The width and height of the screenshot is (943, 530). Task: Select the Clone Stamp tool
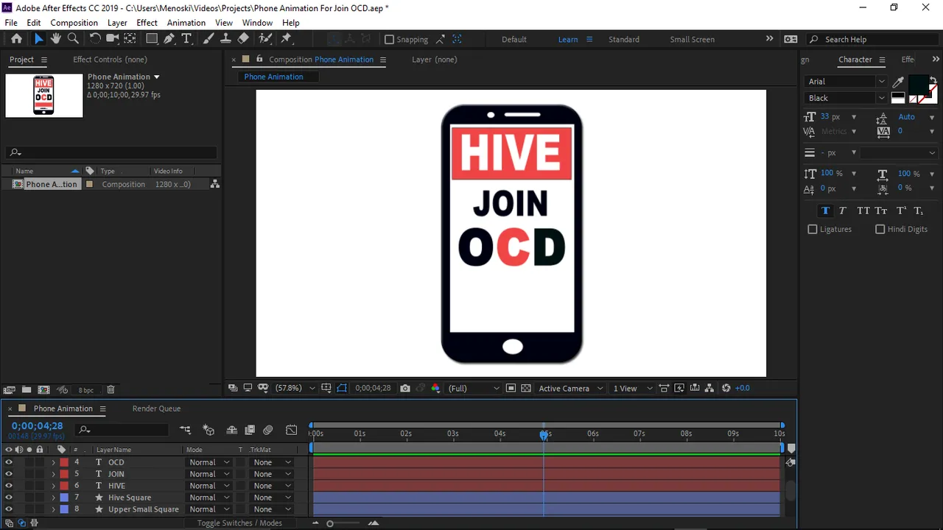(225, 39)
